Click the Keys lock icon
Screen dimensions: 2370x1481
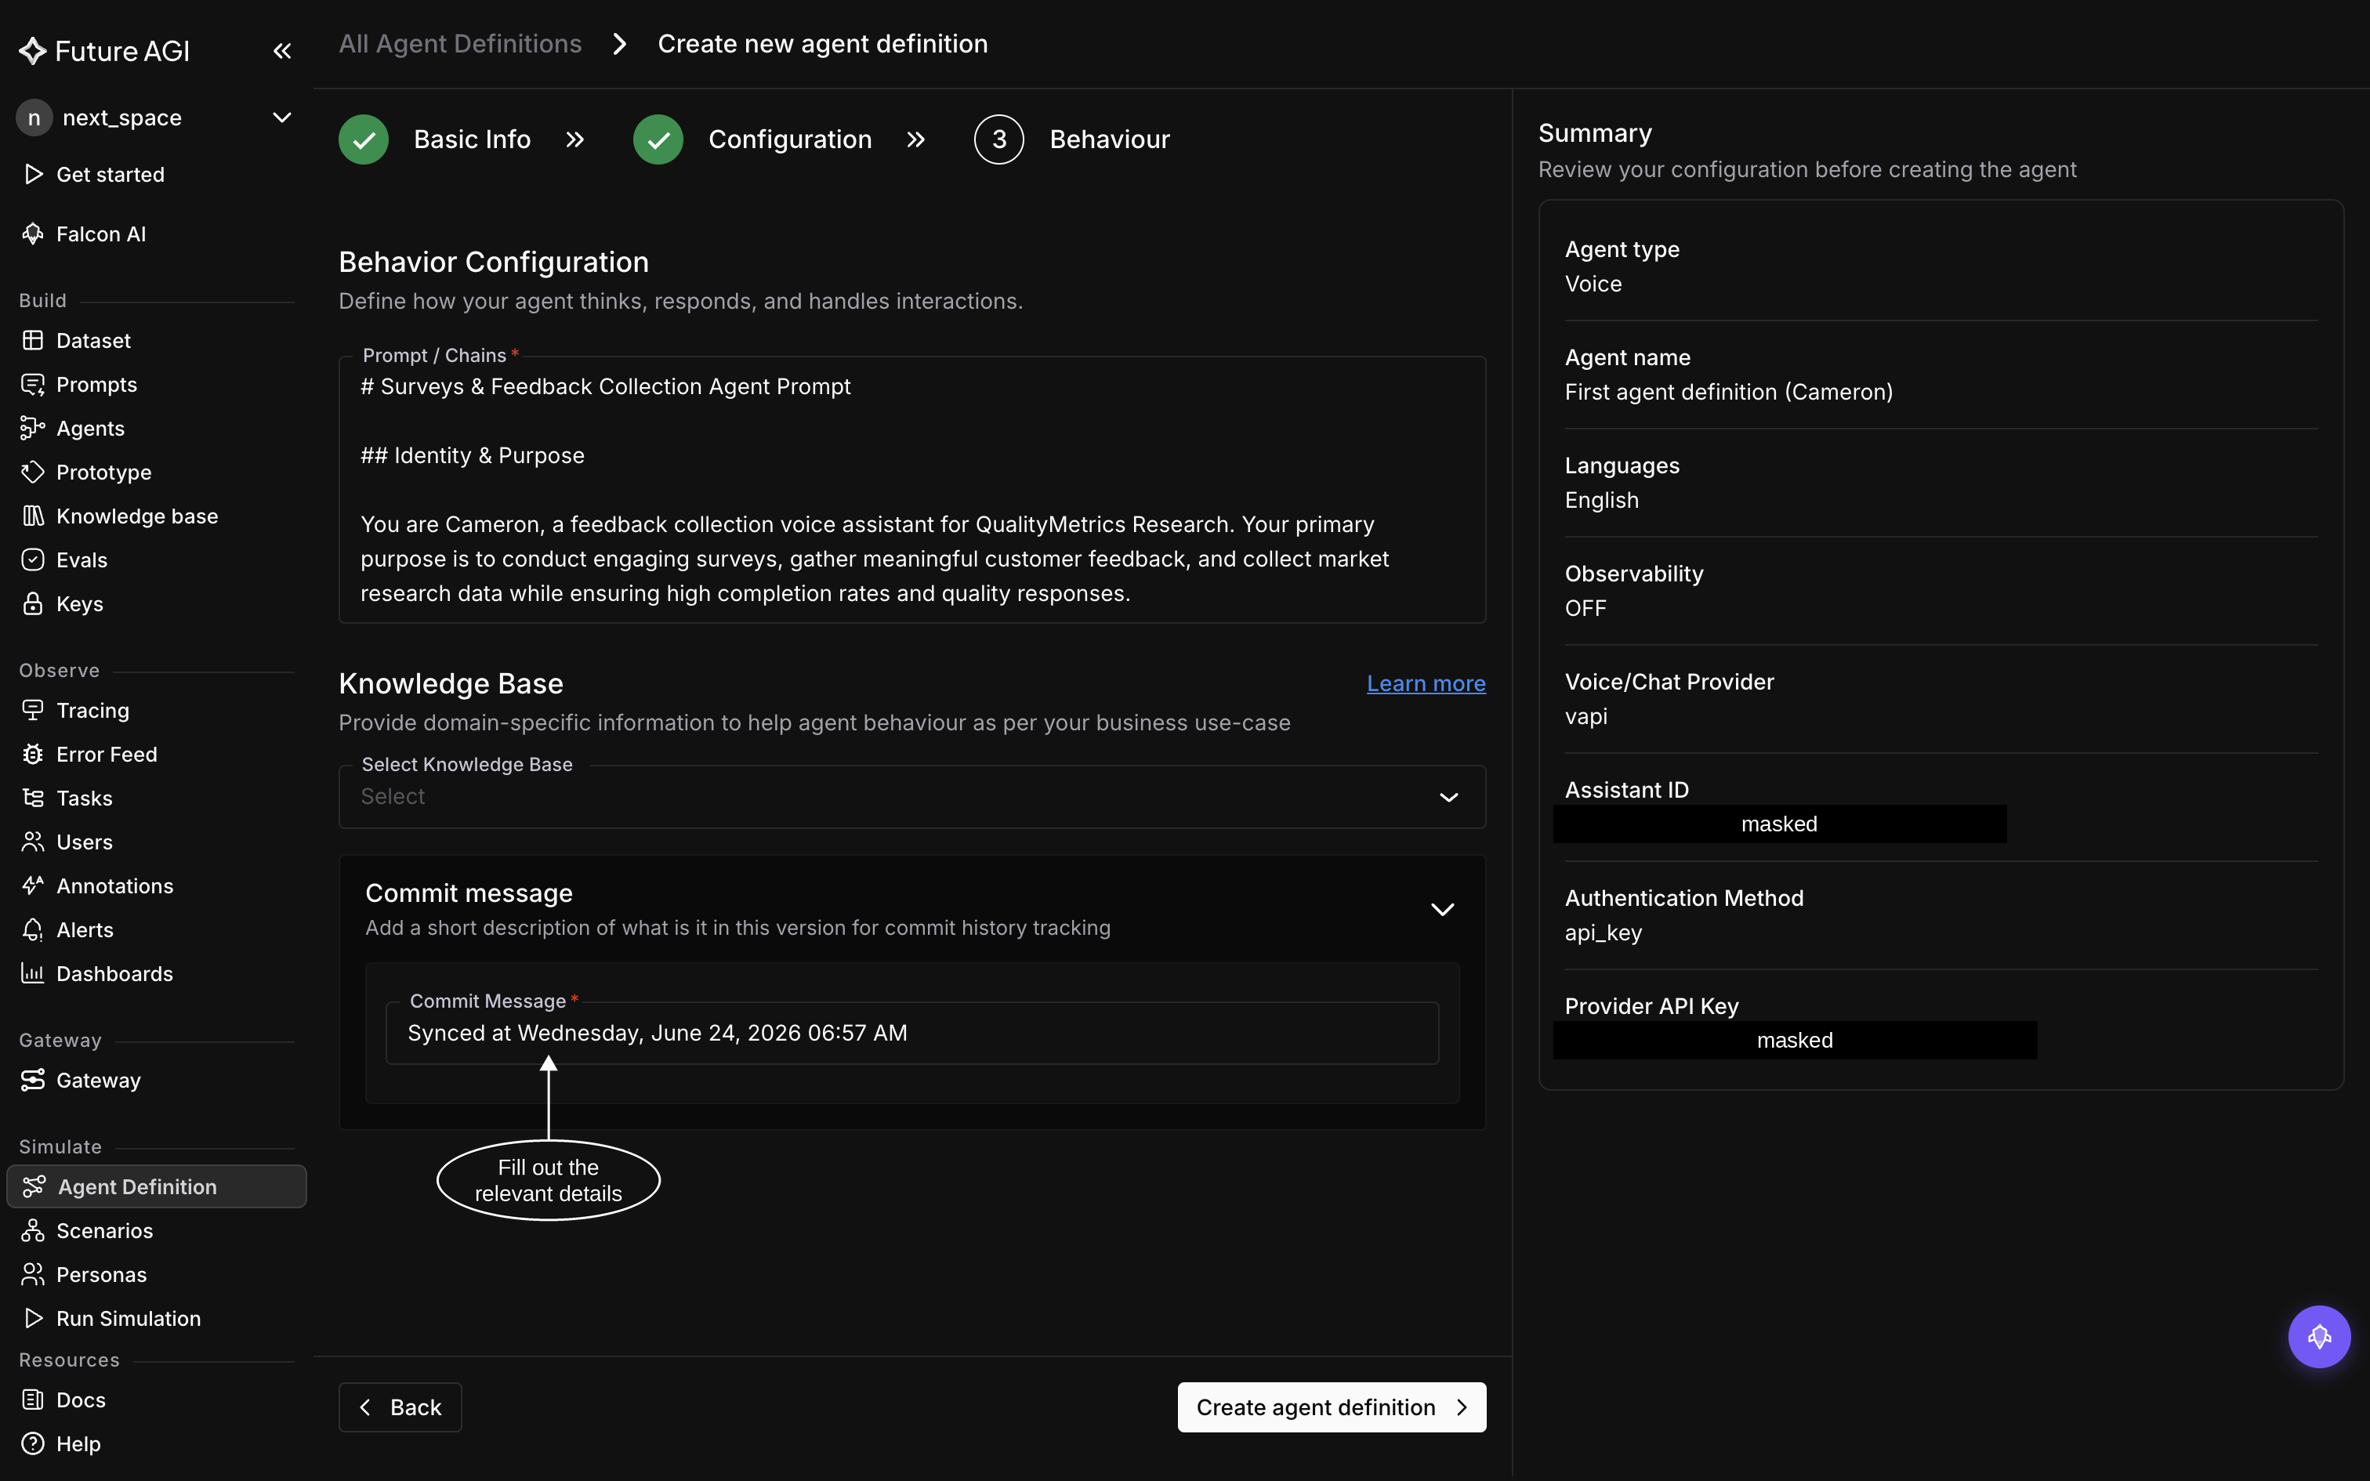pos(32,603)
